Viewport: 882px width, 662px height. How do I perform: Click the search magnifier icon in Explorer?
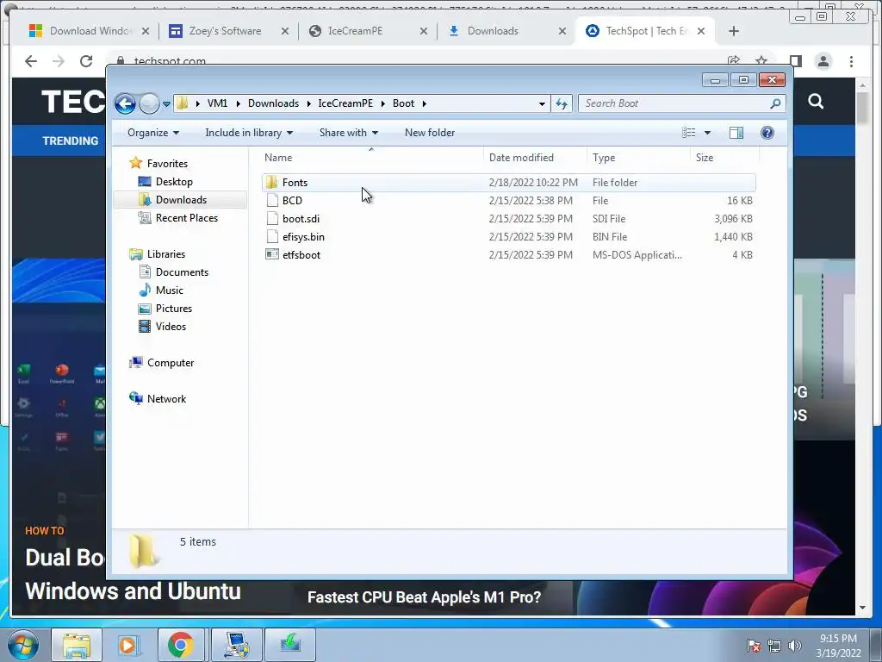coord(775,103)
